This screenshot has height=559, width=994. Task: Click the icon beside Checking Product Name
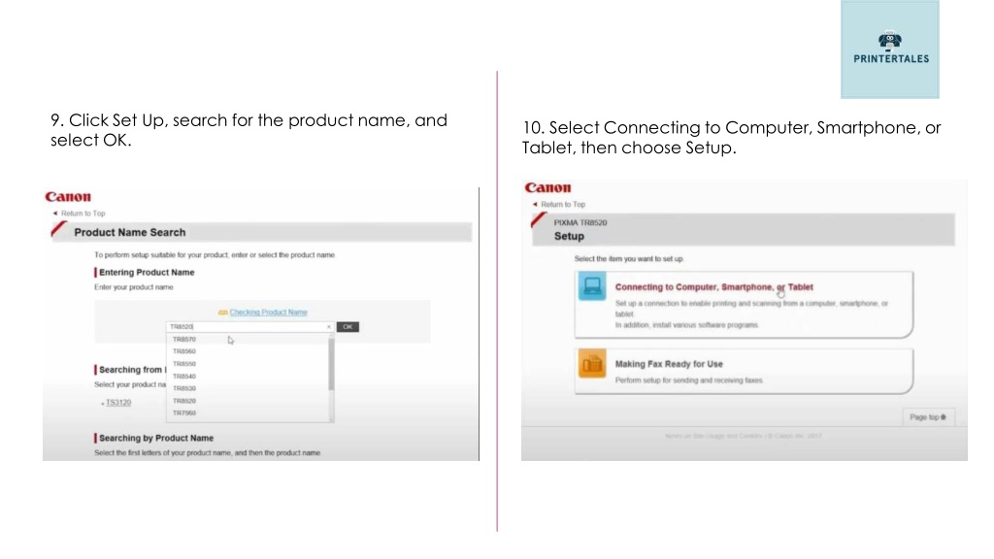[222, 312]
